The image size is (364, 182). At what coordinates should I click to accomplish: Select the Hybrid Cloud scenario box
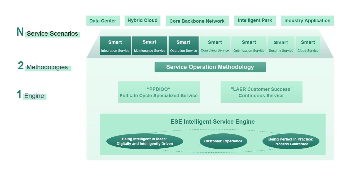(142, 21)
